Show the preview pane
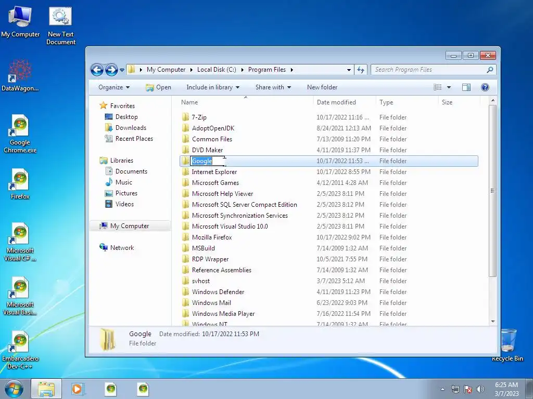Image resolution: width=533 pixels, height=399 pixels. tap(466, 87)
